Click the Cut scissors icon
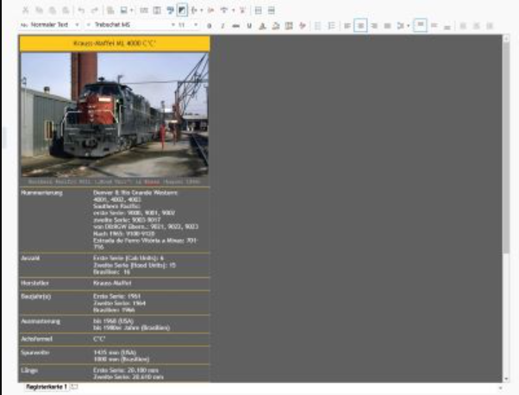Screen dimensions: 519x395 tap(26, 10)
